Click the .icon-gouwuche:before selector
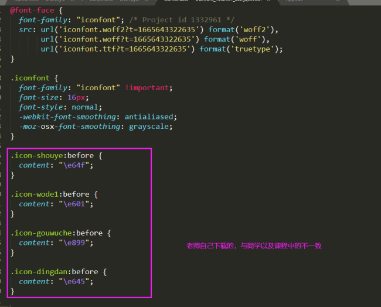The width and height of the screenshot is (381, 307). [56, 233]
